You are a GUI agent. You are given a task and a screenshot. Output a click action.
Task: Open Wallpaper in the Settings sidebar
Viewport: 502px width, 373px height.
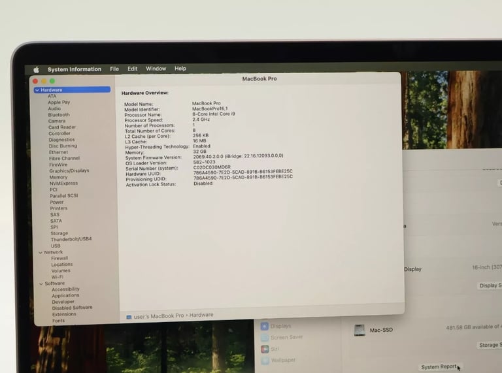click(278, 360)
